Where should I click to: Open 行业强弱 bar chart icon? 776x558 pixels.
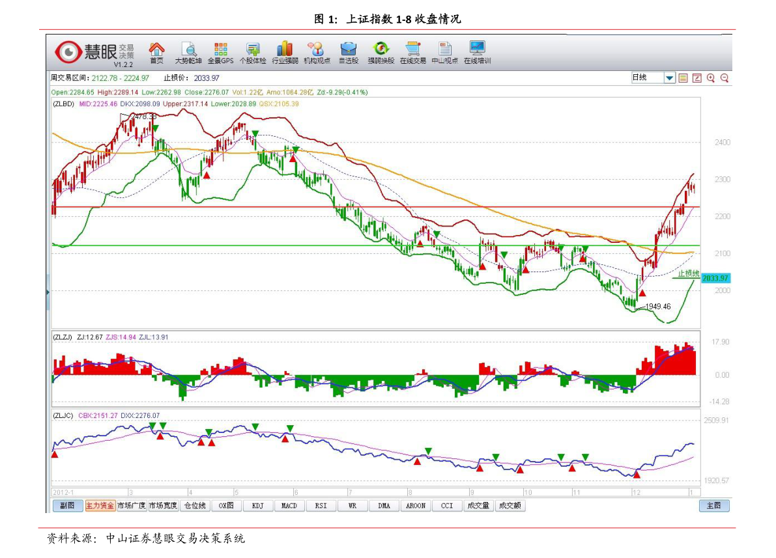pos(285,49)
